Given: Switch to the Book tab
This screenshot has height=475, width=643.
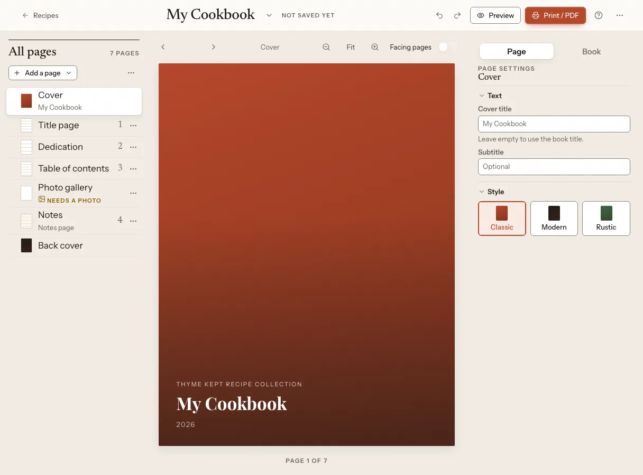Looking at the screenshot, I should pyautogui.click(x=591, y=51).
